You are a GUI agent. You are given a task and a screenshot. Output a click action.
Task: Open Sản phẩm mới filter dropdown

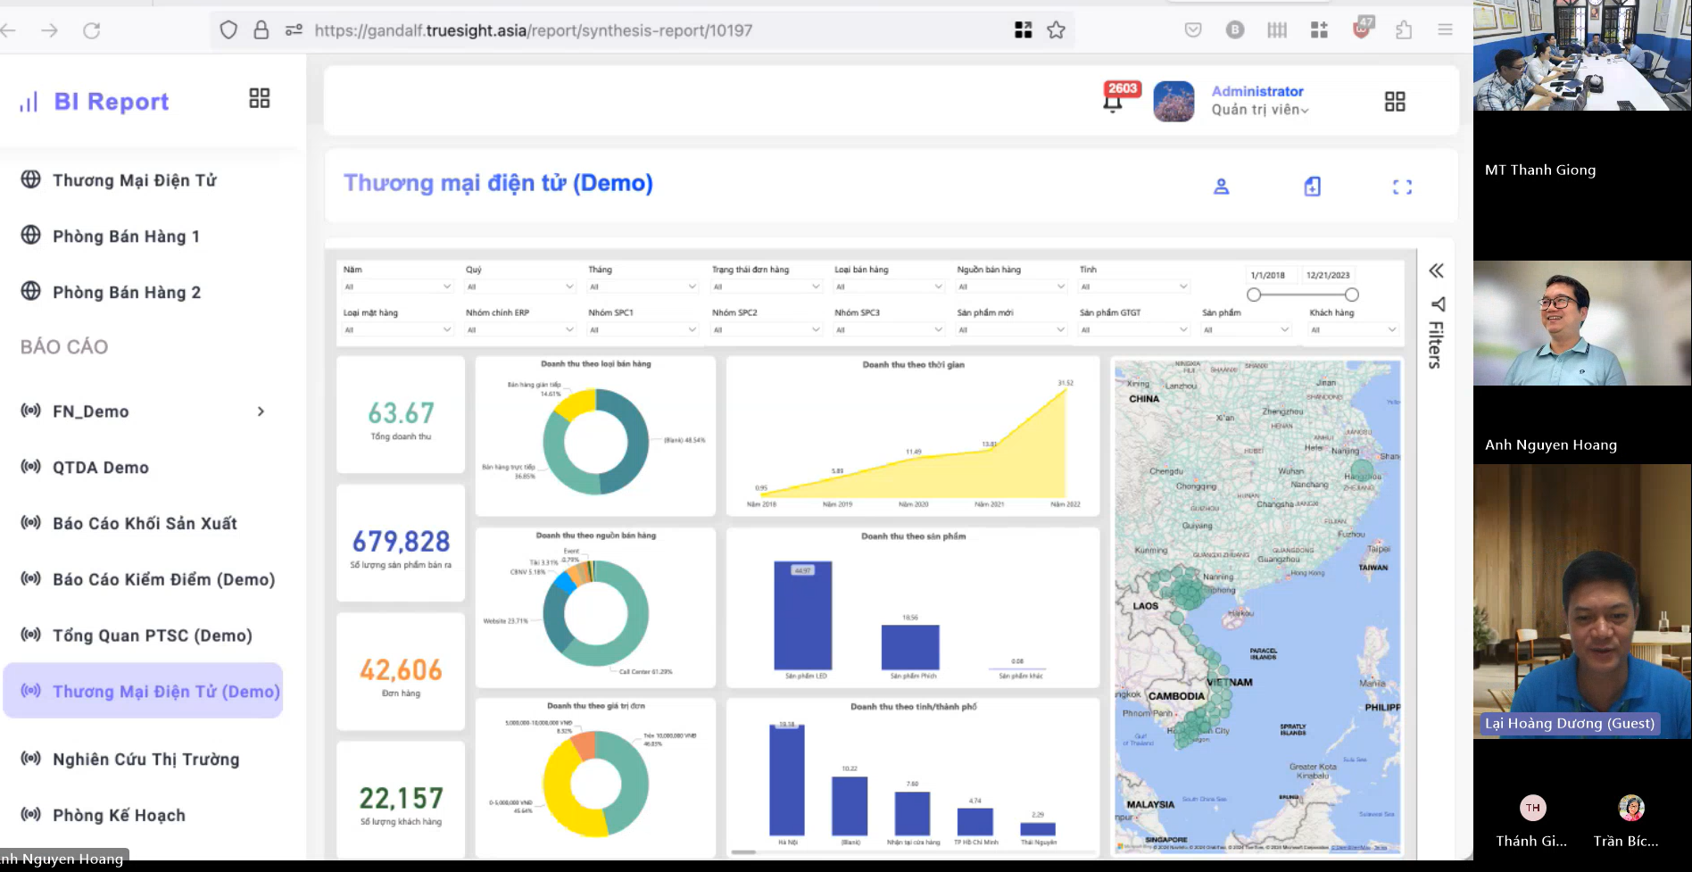[x=1012, y=329]
